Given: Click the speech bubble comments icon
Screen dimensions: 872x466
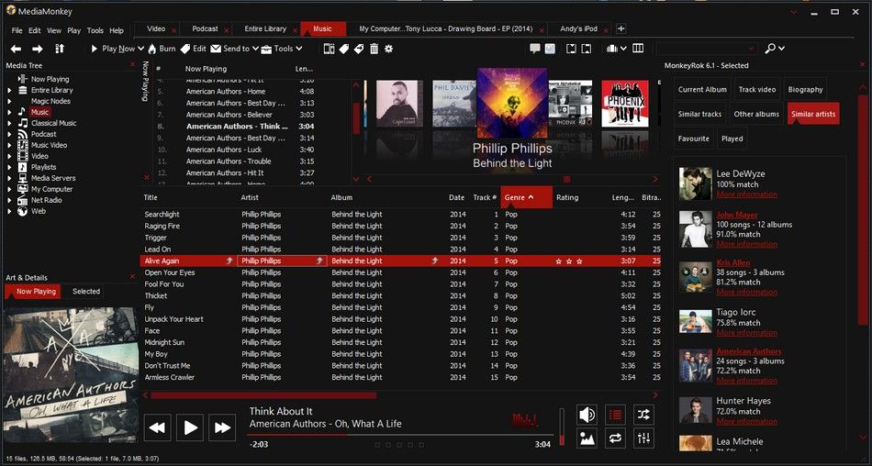Looking at the screenshot, I should point(535,49).
